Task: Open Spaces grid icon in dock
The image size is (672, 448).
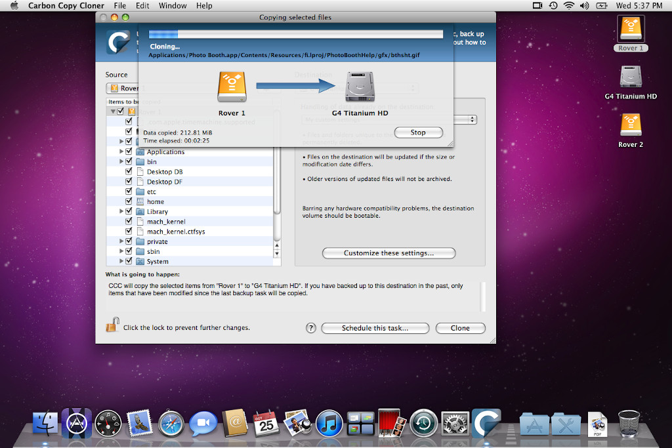Action: [x=360, y=424]
